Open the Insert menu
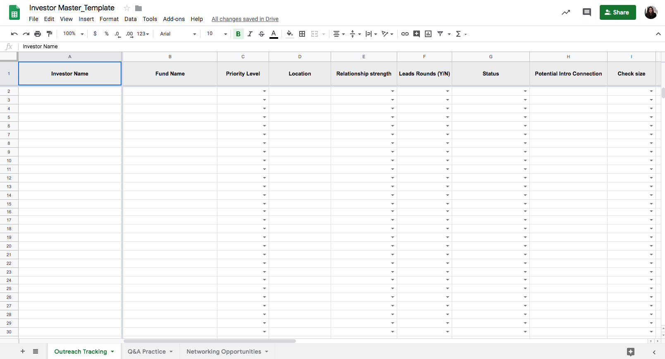This screenshot has width=665, height=359. point(86,19)
